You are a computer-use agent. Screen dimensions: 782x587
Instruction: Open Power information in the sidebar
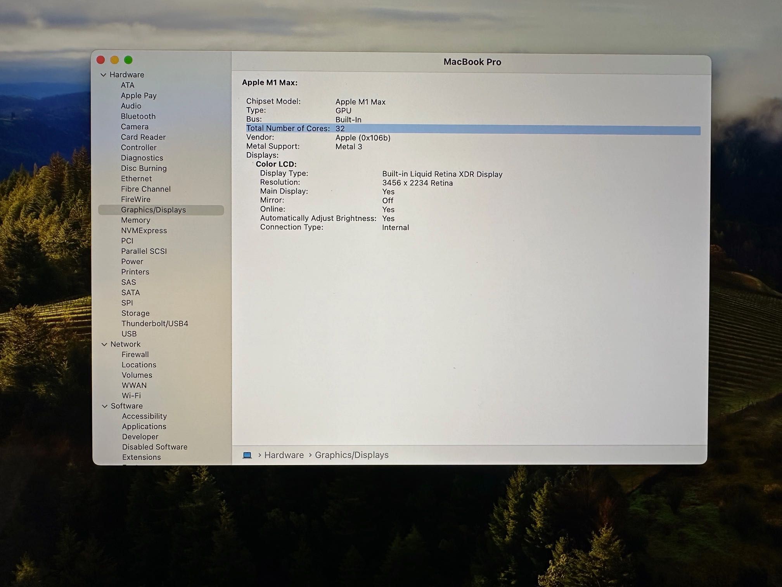(132, 262)
